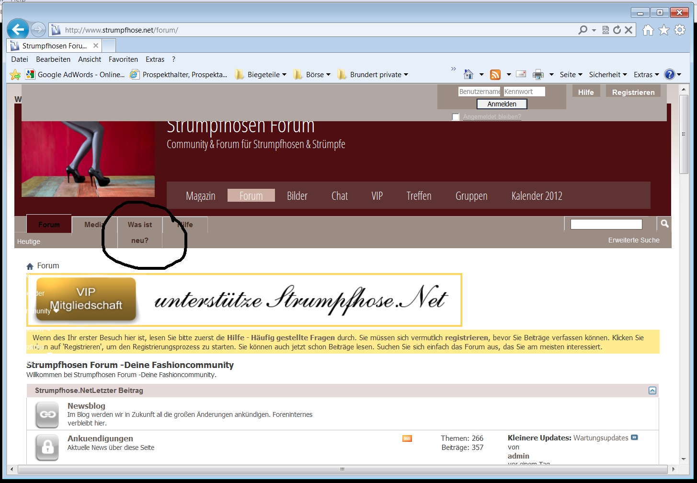Click the printer icon in toolbar

pos(538,75)
